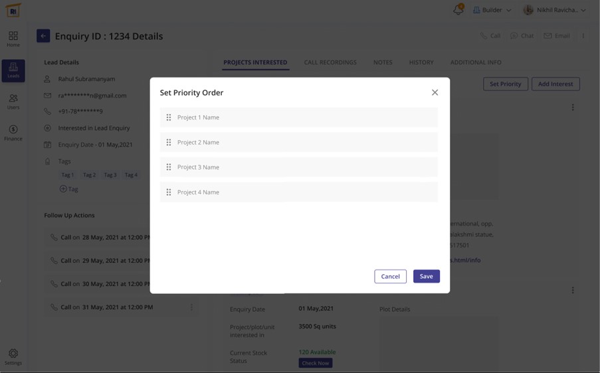This screenshot has height=373, width=600.
Task: Click drag handle for Project 2 Name
Action: pos(169,142)
